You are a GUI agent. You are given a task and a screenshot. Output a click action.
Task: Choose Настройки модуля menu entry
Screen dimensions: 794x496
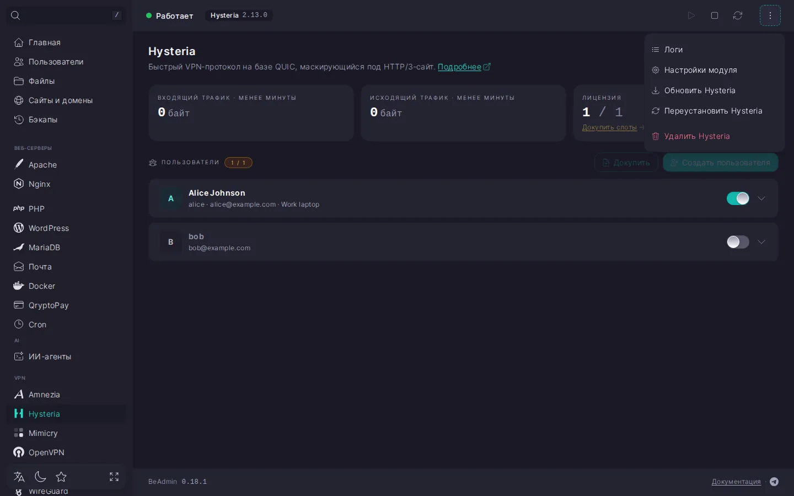click(x=714, y=70)
